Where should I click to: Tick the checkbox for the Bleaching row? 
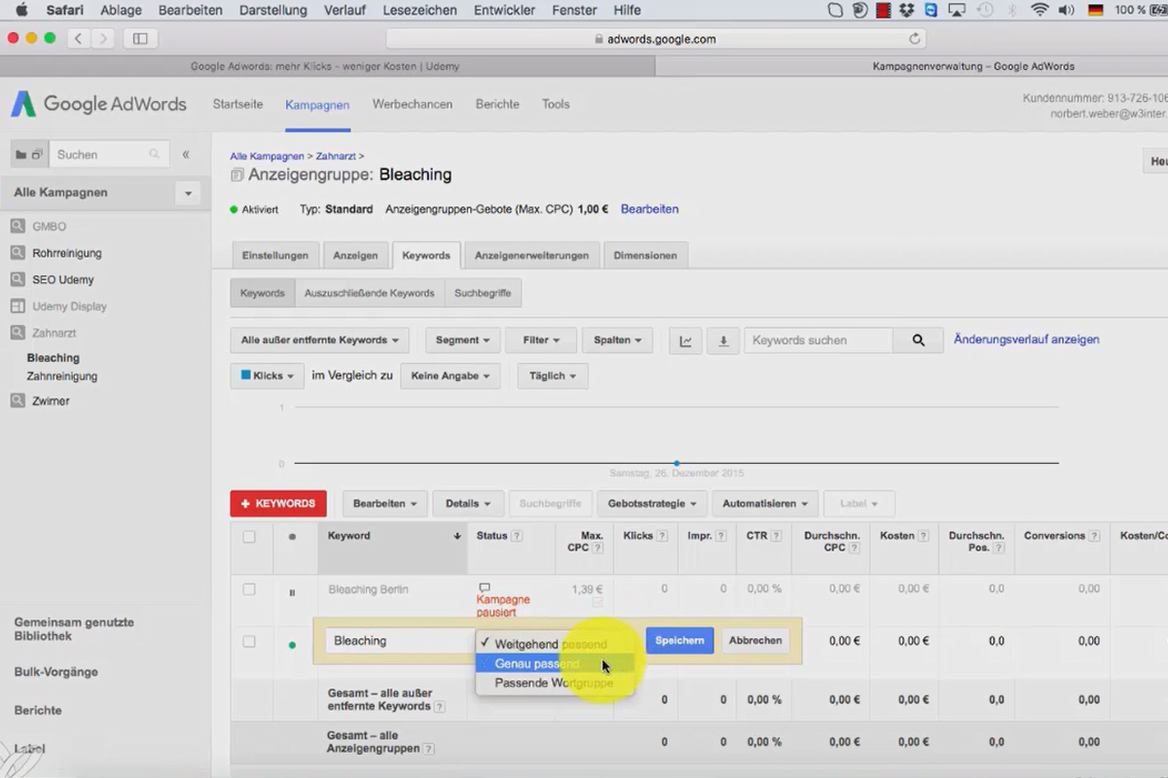[x=249, y=642]
